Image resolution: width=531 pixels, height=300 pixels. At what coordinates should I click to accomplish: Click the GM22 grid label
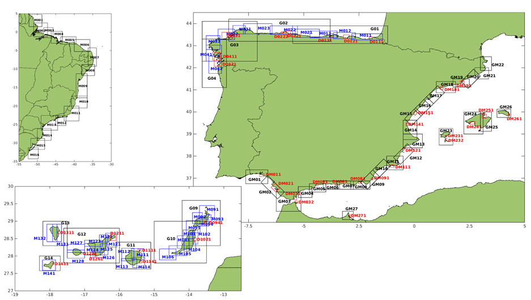click(498, 65)
